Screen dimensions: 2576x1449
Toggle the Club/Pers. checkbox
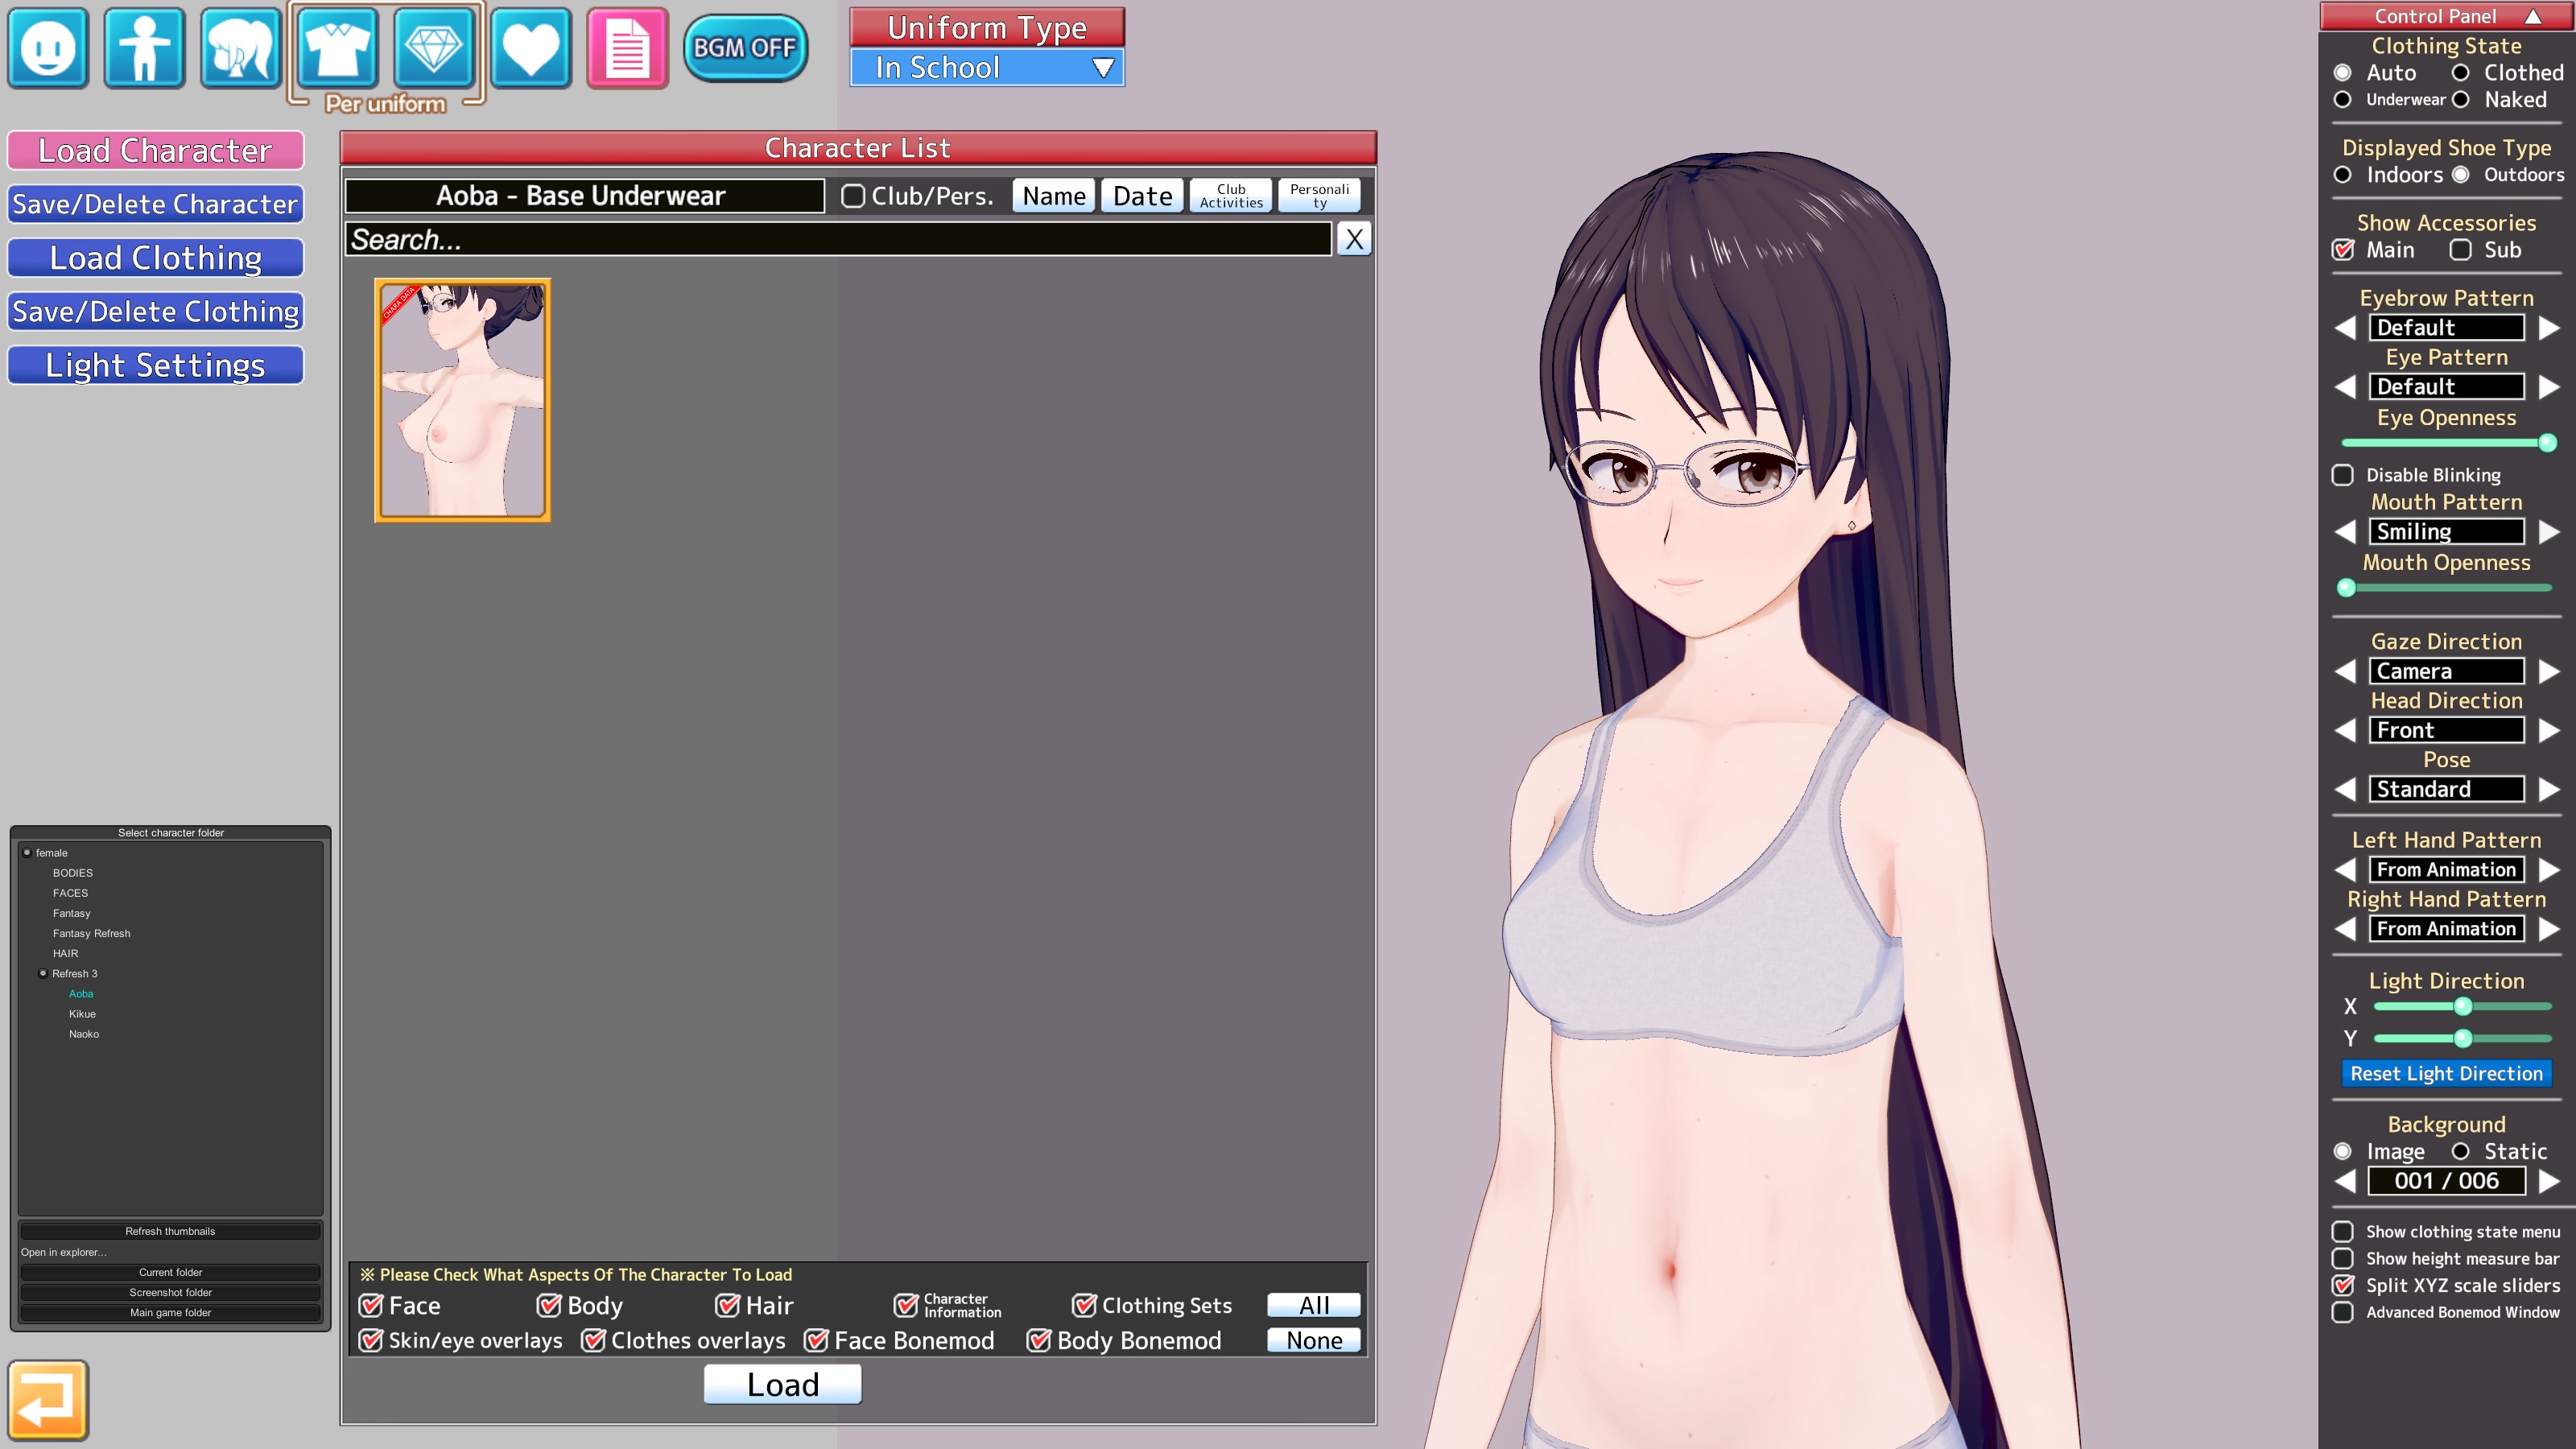pos(853,196)
